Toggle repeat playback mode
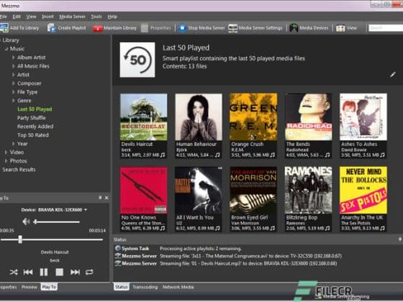This screenshot has width=403, height=302. (89, 272)
